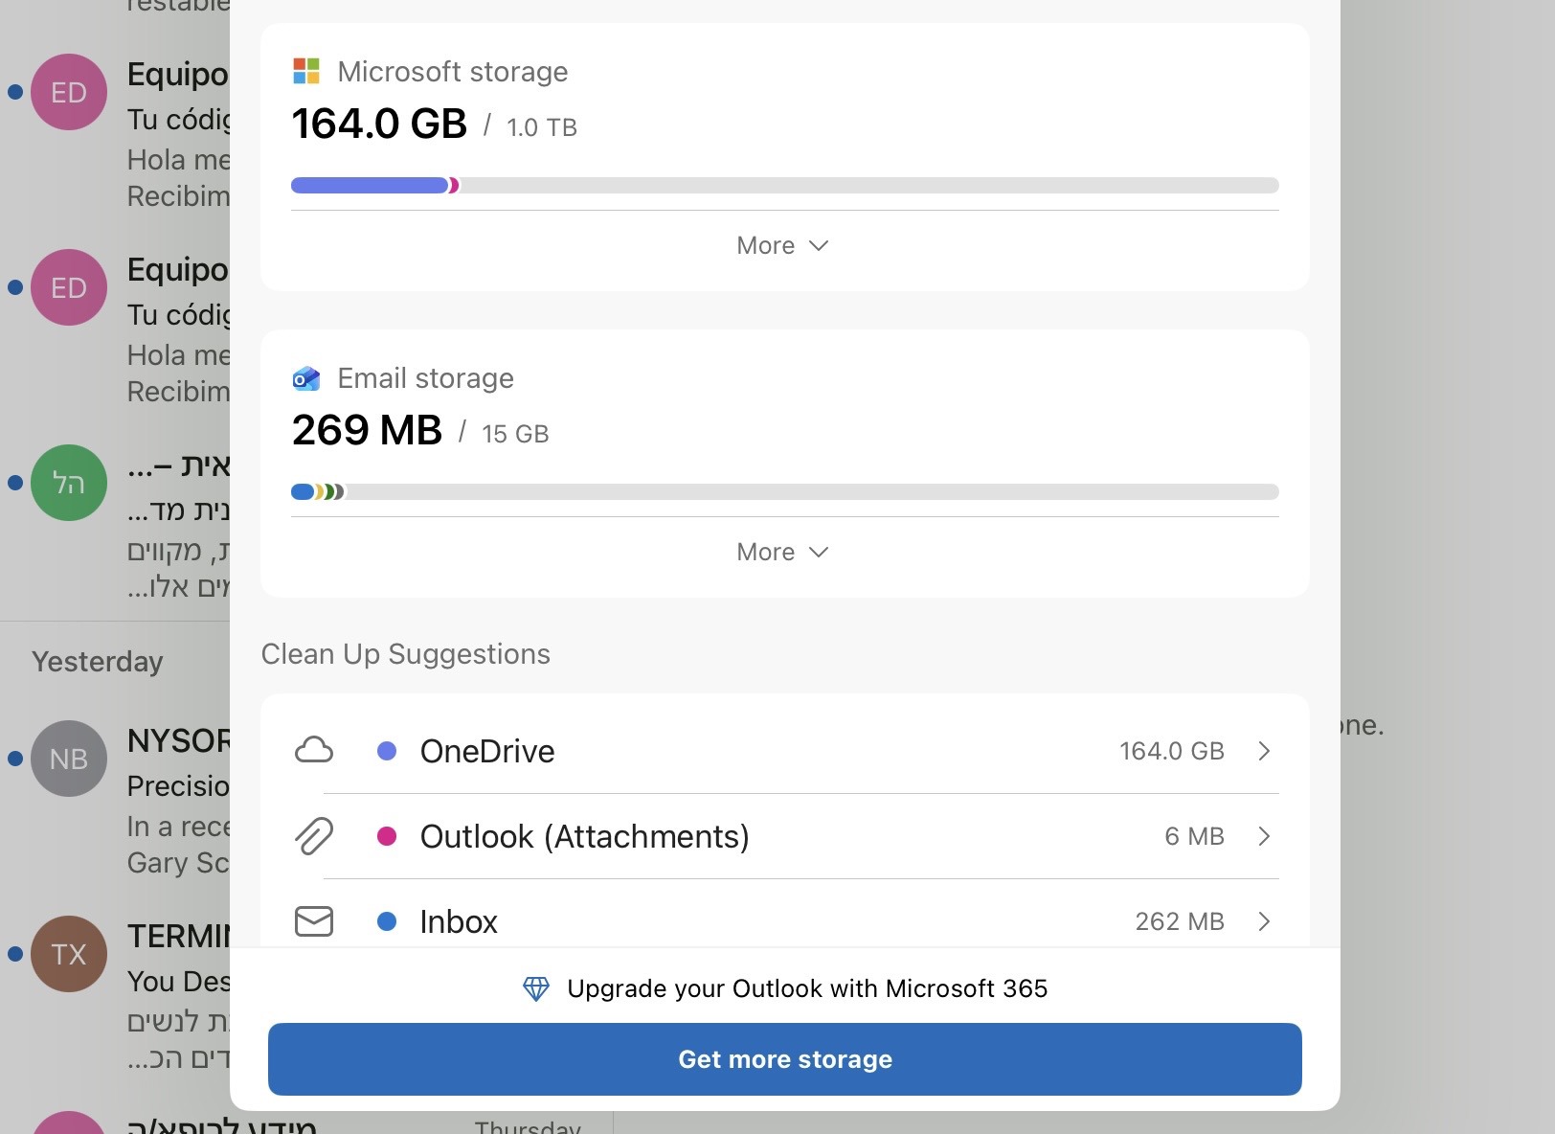The image size is (1555, 1134).
Task: Select the TX avatar of the TERMIN email
Action: point(69,954)
